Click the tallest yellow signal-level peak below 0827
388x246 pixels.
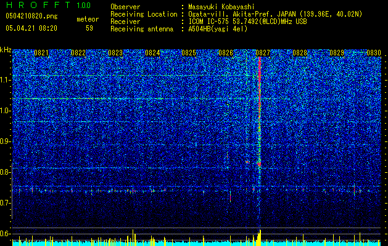[x=260, y=237]
